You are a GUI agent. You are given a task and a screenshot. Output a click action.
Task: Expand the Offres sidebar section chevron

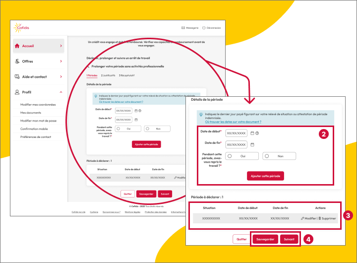(x=61, y=61)
